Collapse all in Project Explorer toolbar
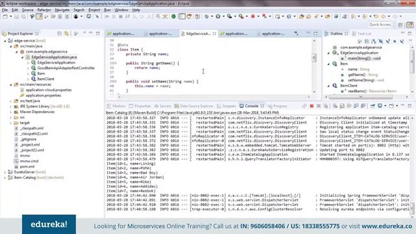 [x=59, y=34]
